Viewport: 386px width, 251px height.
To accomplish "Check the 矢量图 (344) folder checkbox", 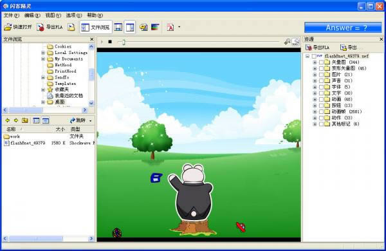I will [321, 62].
